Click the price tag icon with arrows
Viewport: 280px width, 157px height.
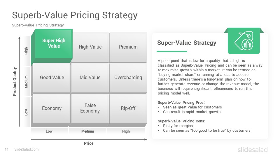click(x=244, y=41)
